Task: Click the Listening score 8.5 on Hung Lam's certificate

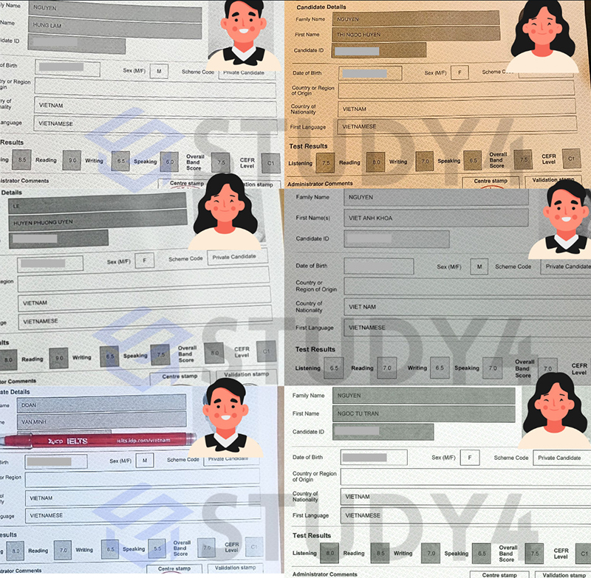Action: 22,159
